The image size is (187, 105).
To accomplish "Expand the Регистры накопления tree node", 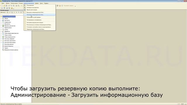I will (1, 41).
